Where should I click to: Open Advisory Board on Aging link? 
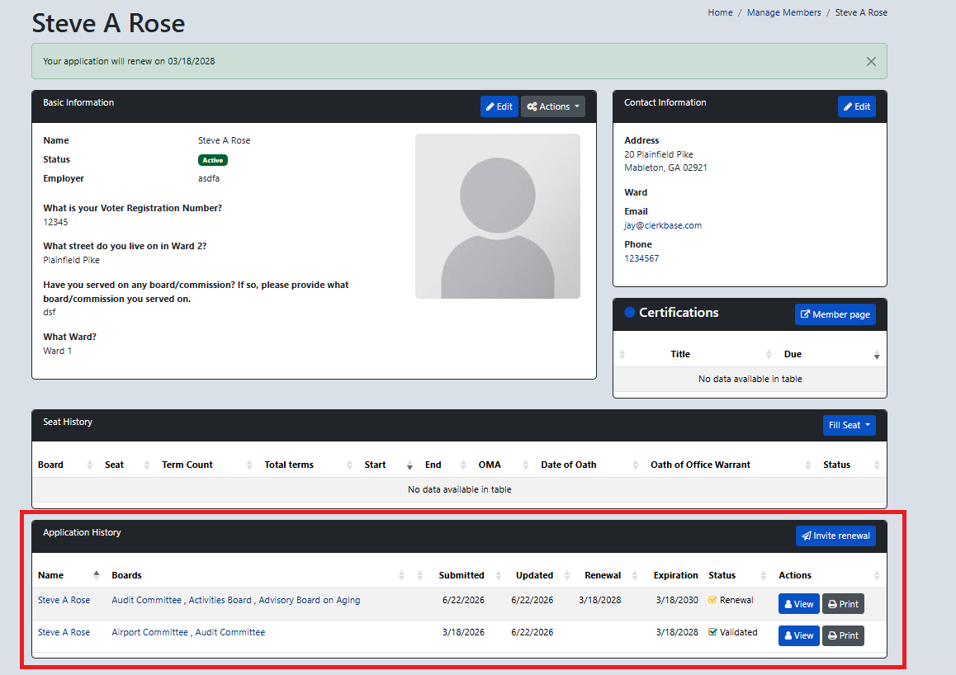click(x=309, y=600)
